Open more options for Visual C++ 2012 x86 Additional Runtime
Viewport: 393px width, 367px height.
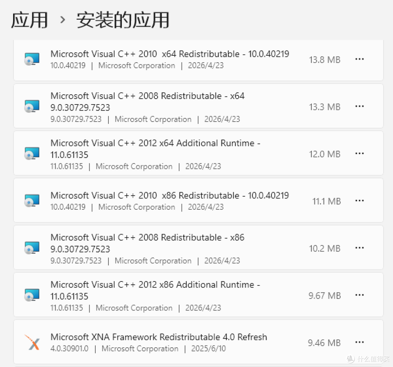click(x=360, y=295)
